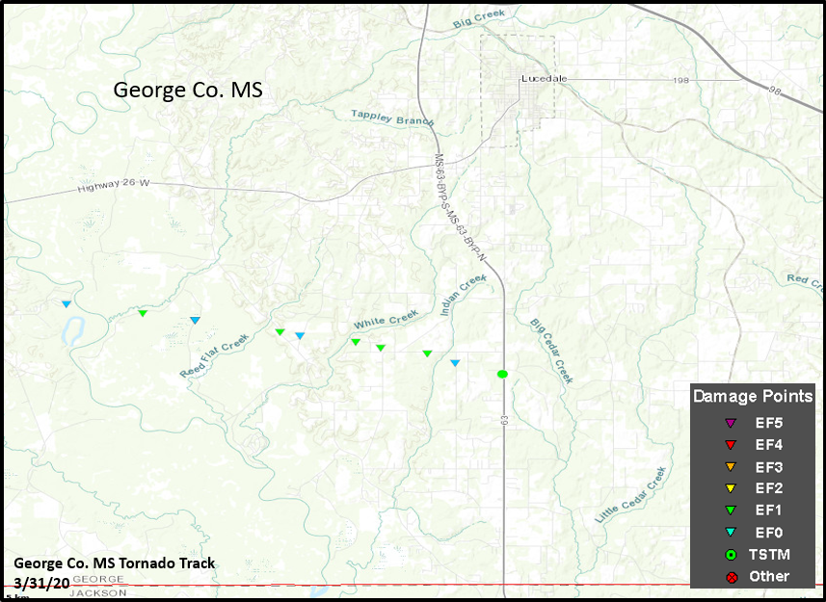Image resolution: width=826 pixels, height=602 pixels.
Task: Click the White Creek label
Action: 386,320
